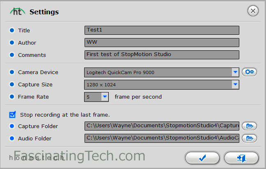The image size is (266, 169).
Task: Open the Frame Rate dropdown
Action: tap(105, 97)
